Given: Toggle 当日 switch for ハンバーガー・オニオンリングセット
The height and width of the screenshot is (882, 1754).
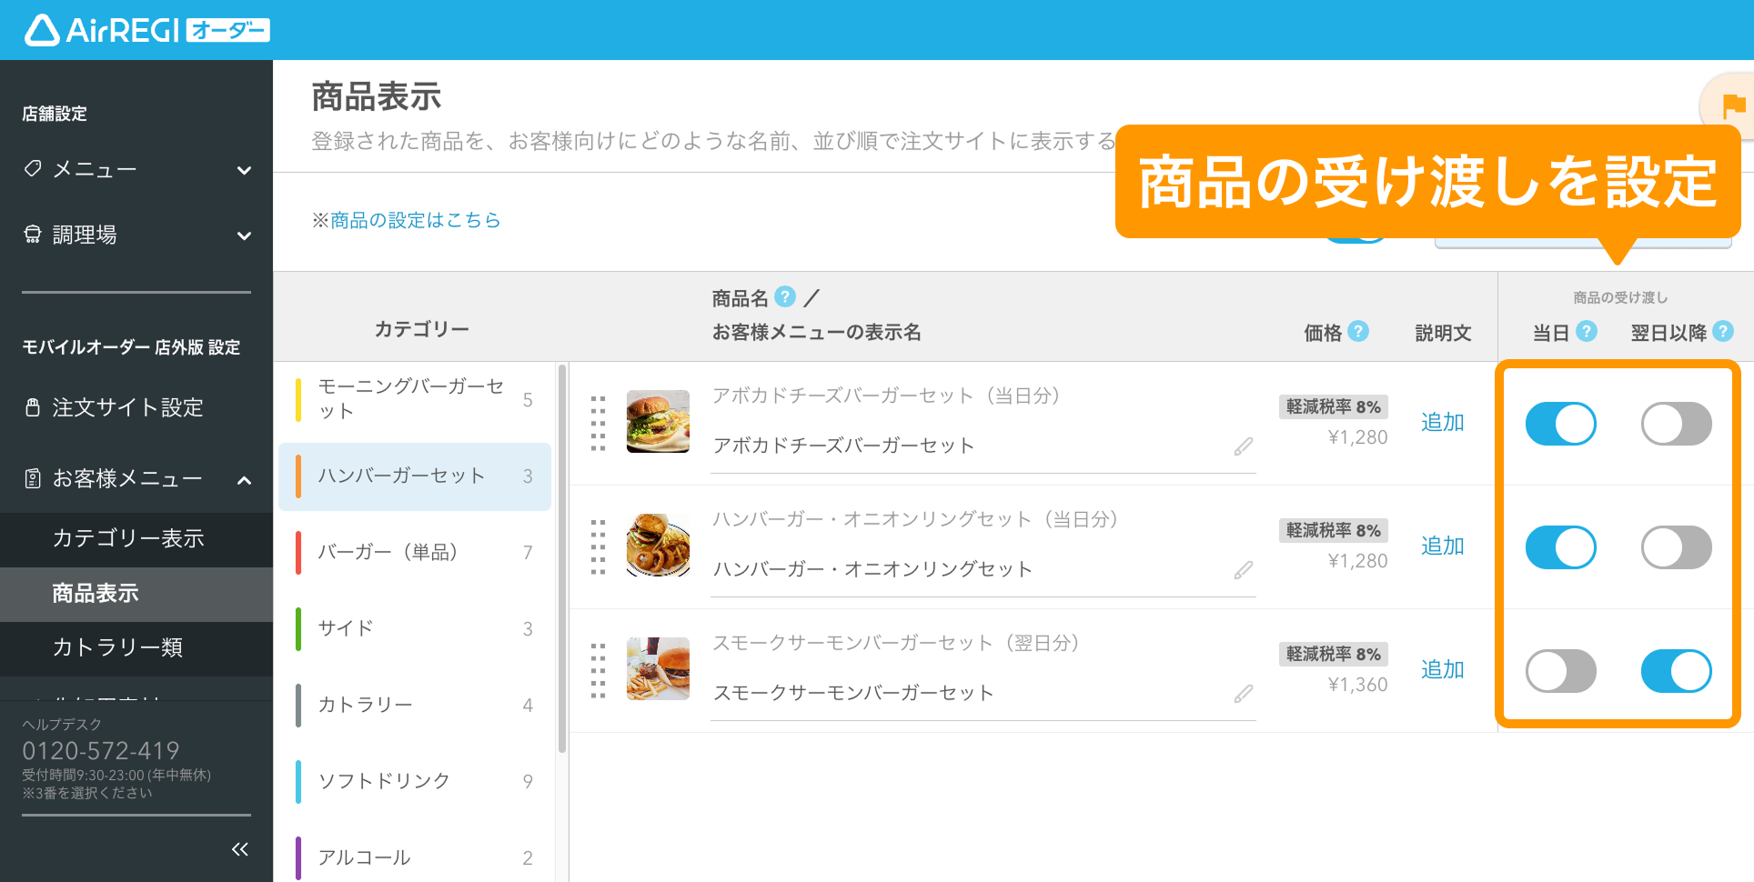Looking at the screenshot, I should tap(1561, 547).
